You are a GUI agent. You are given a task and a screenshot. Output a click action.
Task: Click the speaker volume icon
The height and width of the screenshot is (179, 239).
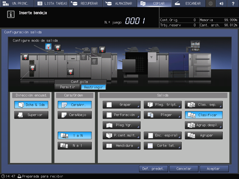tap(221, 3)
